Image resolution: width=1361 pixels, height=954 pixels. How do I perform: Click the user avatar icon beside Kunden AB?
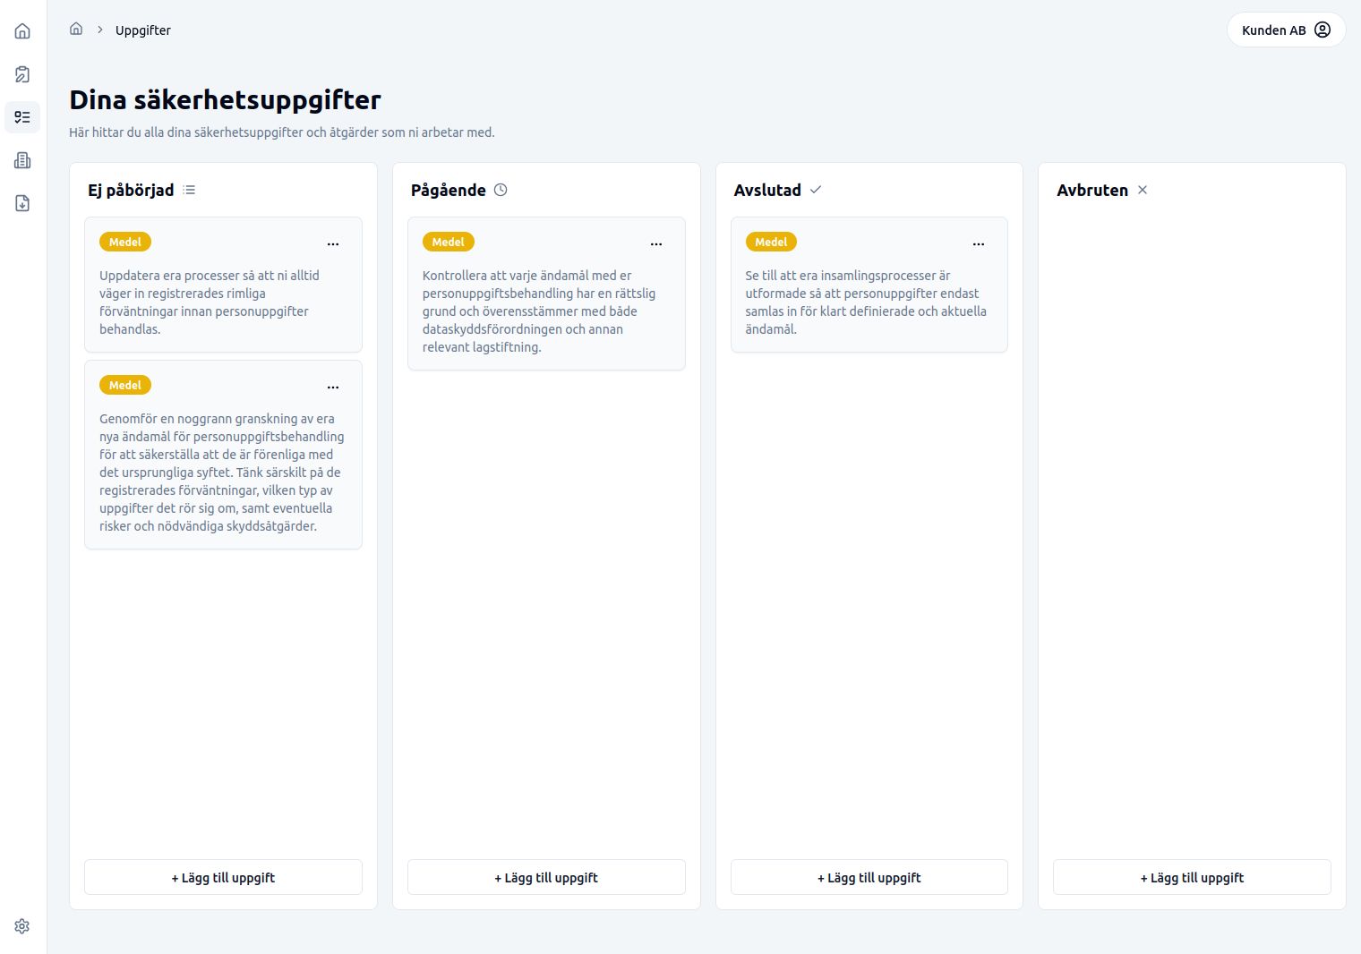click(x=1322, y=30)
